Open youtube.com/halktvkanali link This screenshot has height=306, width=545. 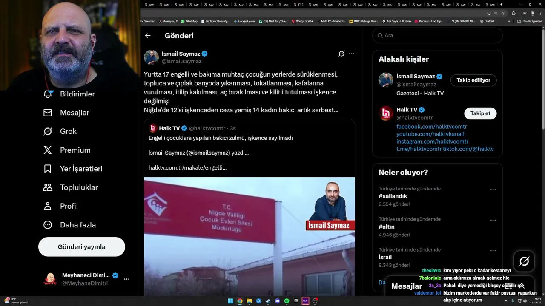coord(430,134)
